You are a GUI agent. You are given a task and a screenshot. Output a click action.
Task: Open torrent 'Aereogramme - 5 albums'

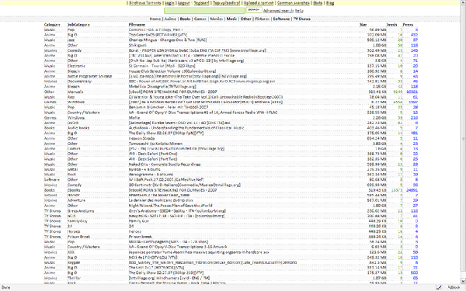pos(151,175)
